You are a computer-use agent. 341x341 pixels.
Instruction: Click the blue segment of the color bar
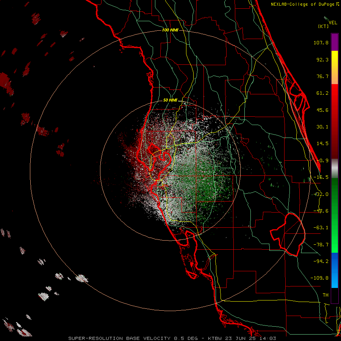click(x=335, y=270)
